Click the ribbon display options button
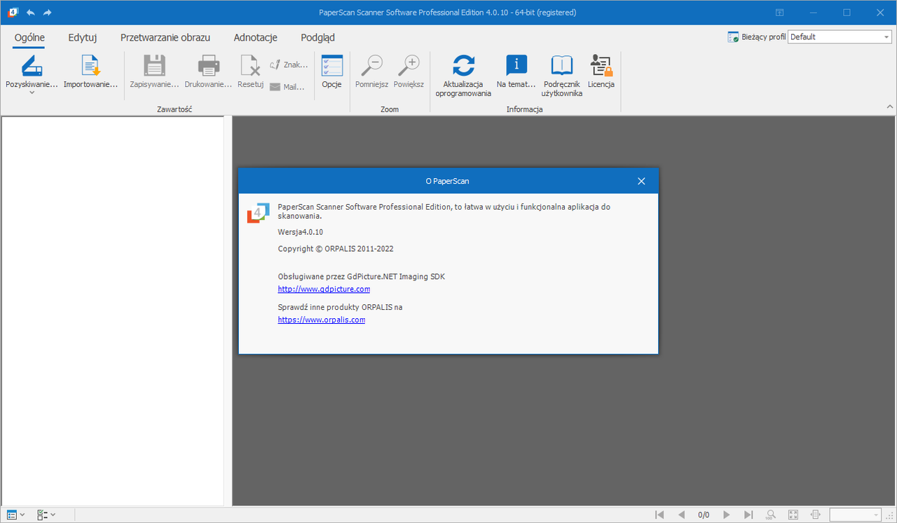The image size is (897, 523). 779,13
